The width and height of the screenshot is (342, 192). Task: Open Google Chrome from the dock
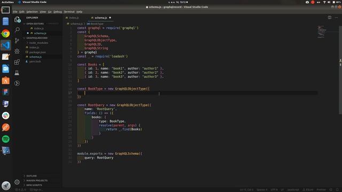(x=6, y=34)
